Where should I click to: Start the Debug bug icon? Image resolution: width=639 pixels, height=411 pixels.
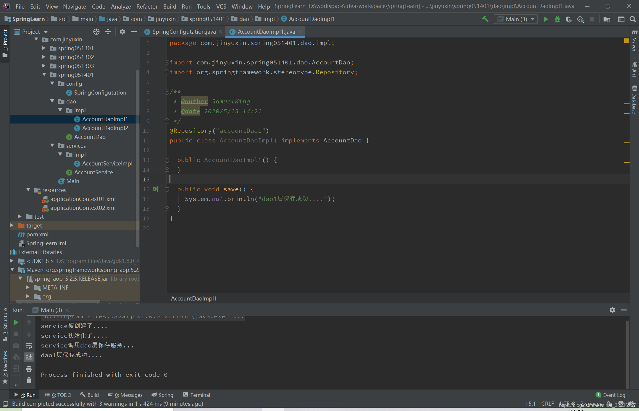[x=557, y=19]
